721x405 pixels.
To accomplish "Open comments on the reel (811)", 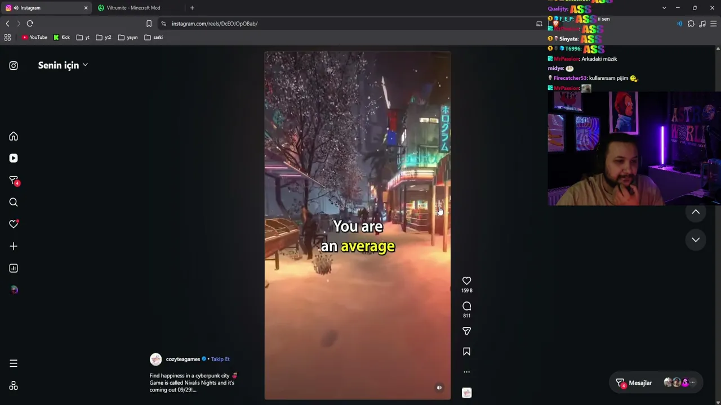I will tap(467, 306).
